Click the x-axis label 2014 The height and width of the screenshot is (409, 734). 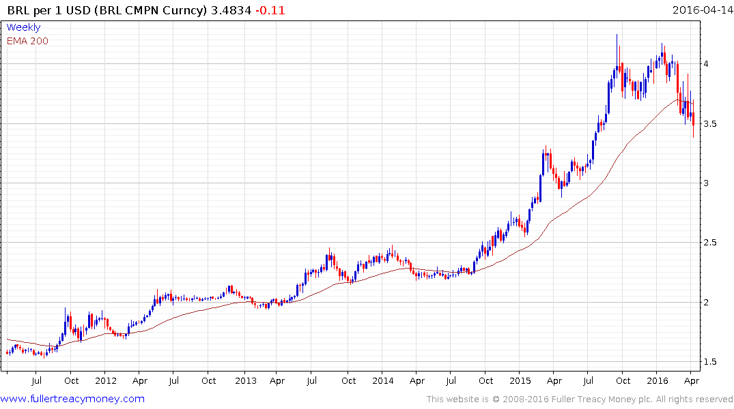[x=383, y=380]
